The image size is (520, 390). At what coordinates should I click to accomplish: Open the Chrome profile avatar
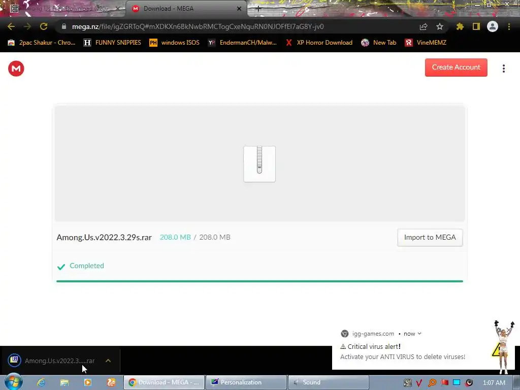point(493,26)
